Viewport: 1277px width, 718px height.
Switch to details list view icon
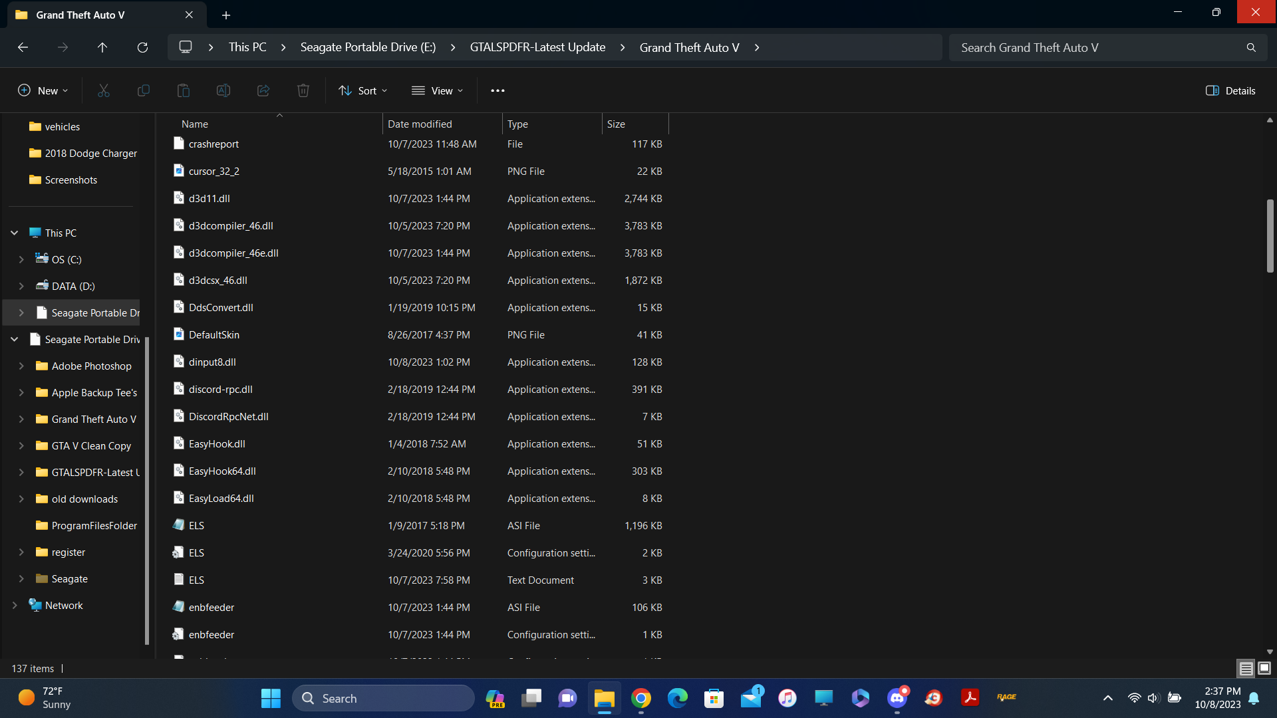coord(1246,668)
